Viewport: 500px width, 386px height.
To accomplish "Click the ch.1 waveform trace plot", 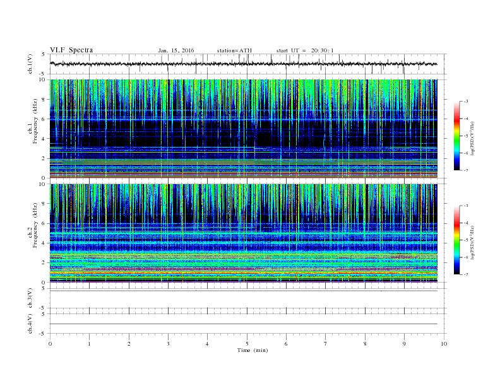I will click(x=244, y=64).
